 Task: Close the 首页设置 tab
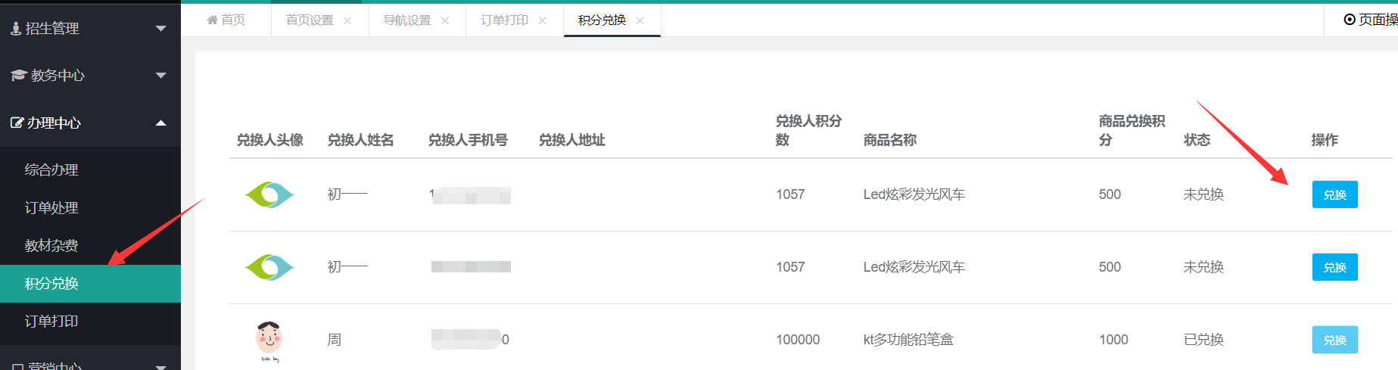point(347,20)
